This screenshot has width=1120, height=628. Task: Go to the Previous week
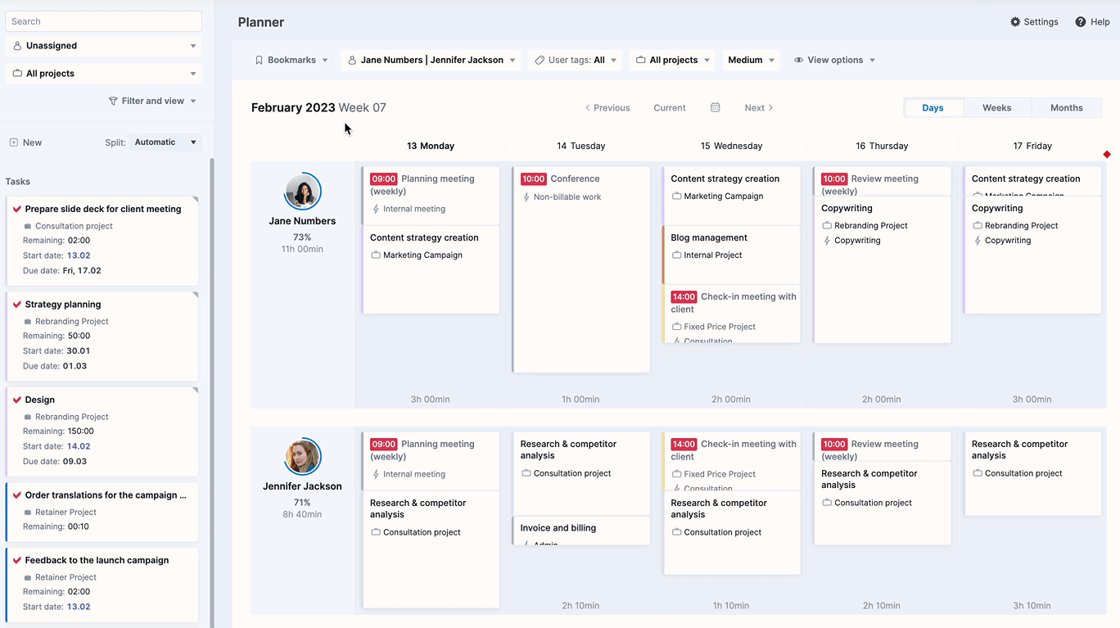point(607,107)
